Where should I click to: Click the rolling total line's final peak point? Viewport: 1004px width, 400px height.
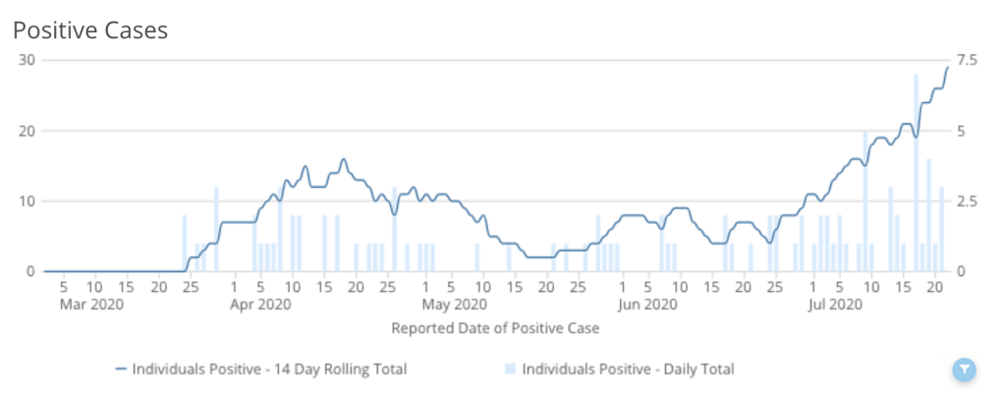coord(947,68)
